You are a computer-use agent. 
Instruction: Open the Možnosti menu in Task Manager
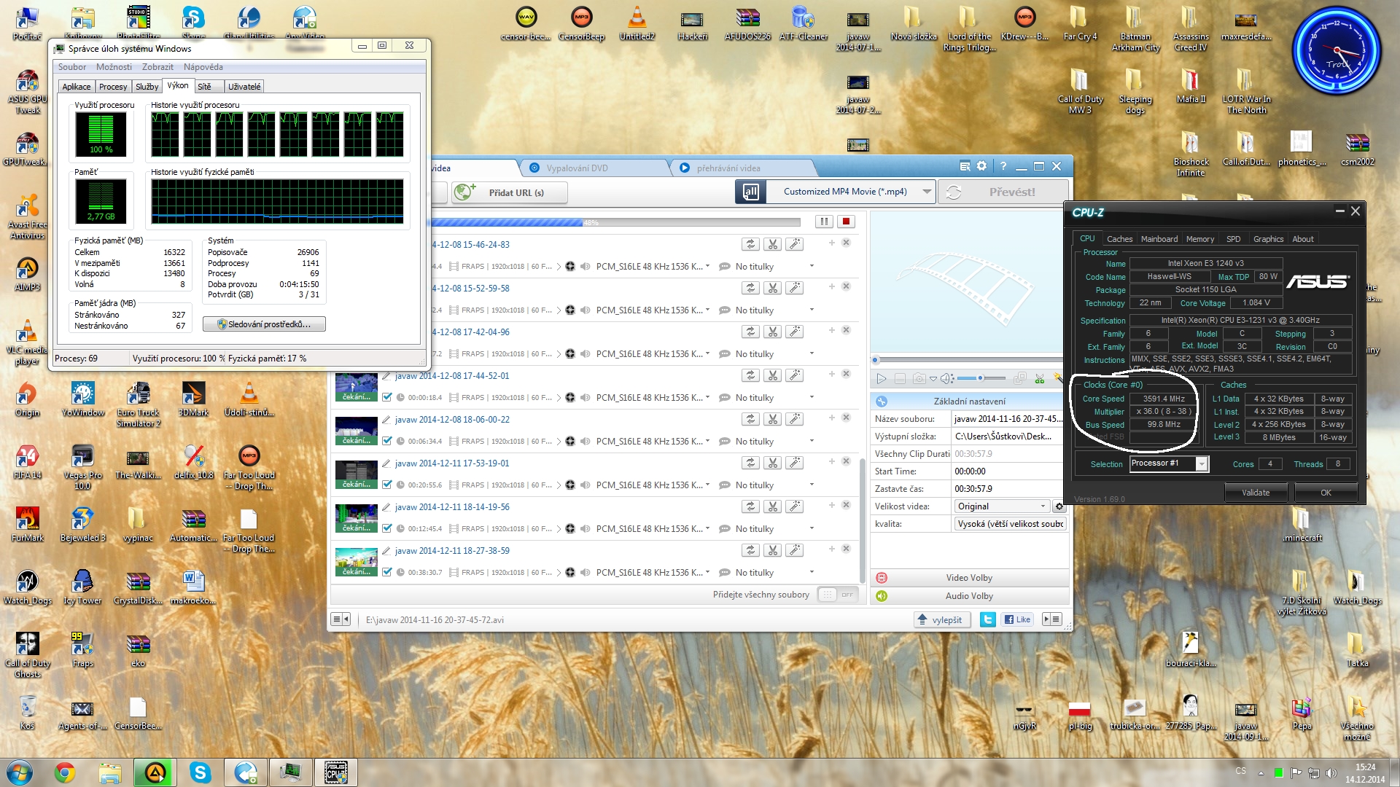(x=114, y=67)
